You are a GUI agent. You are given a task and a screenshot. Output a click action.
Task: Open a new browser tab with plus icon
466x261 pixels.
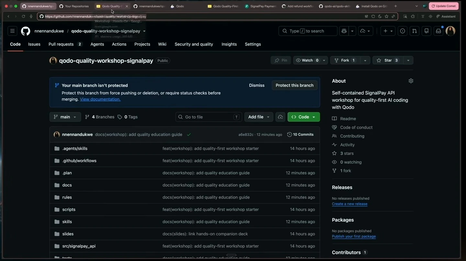[395, 6]
